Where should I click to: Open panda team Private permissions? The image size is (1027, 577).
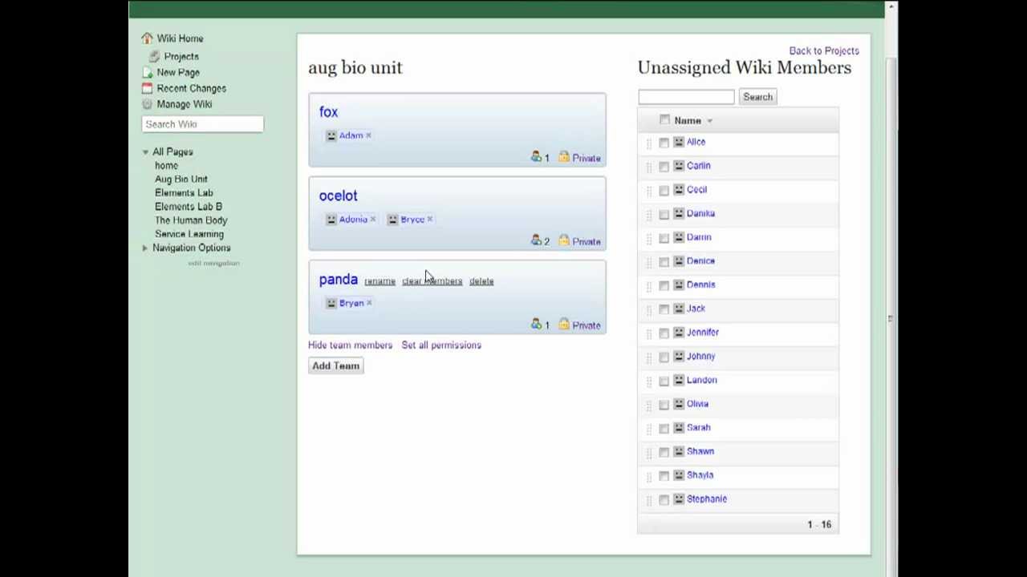tap(586, 325)
